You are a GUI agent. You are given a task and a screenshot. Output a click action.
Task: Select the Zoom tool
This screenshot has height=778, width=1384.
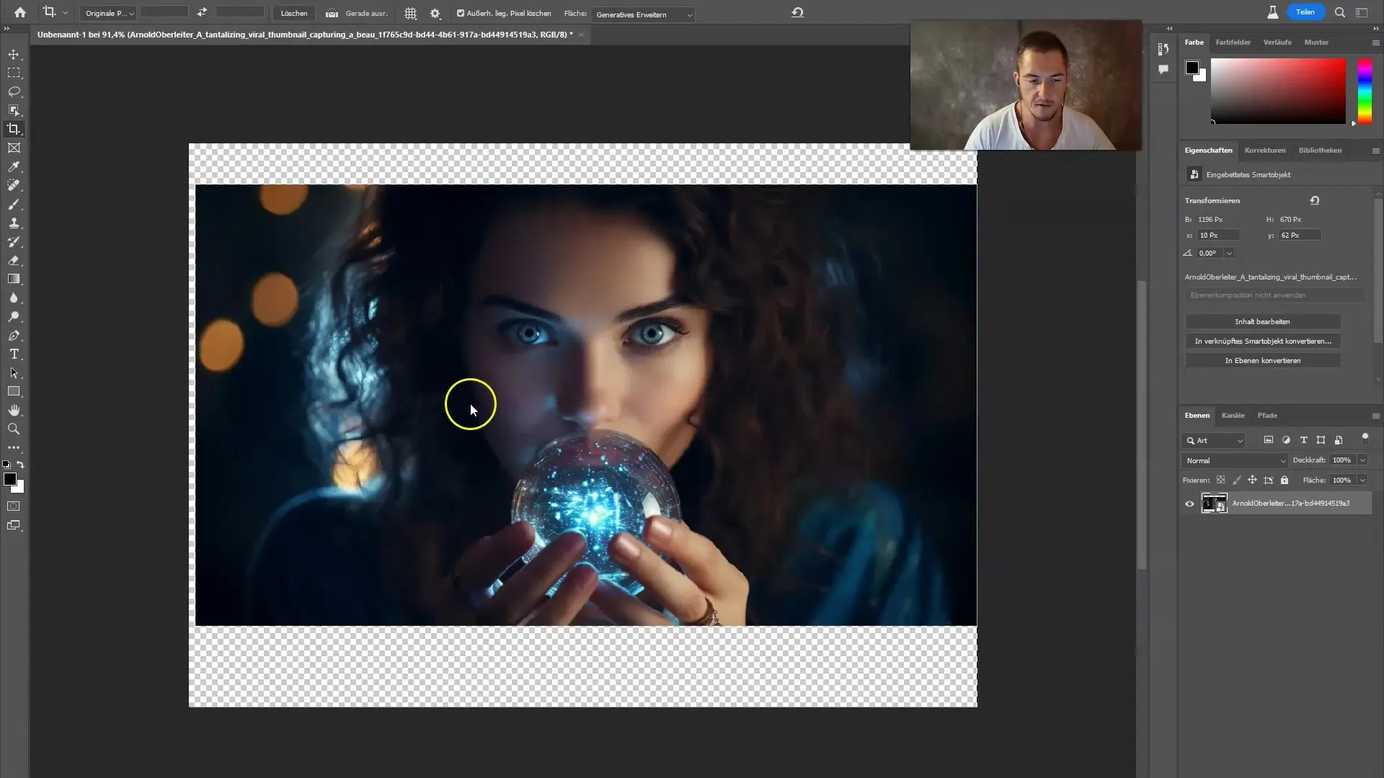pos(14,429)
